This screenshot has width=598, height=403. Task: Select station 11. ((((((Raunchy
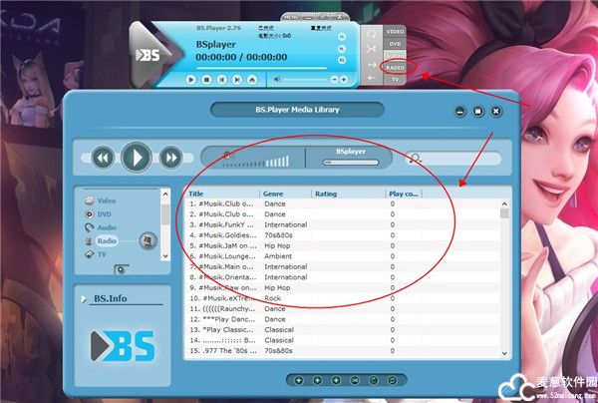[x=343, y=309]
